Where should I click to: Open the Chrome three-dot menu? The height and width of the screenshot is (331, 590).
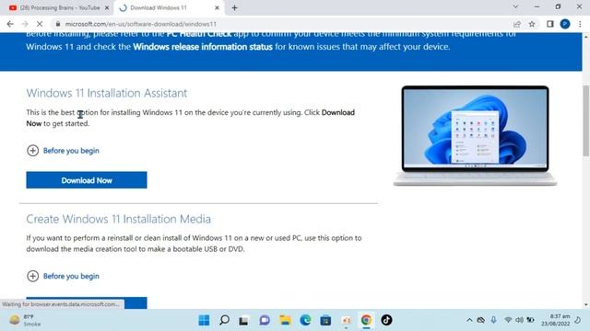[x=580, y=24]
